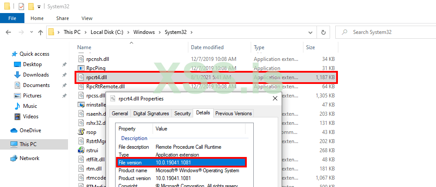
Task: Select the rtm.dll file
Action: tap(94, 169)
